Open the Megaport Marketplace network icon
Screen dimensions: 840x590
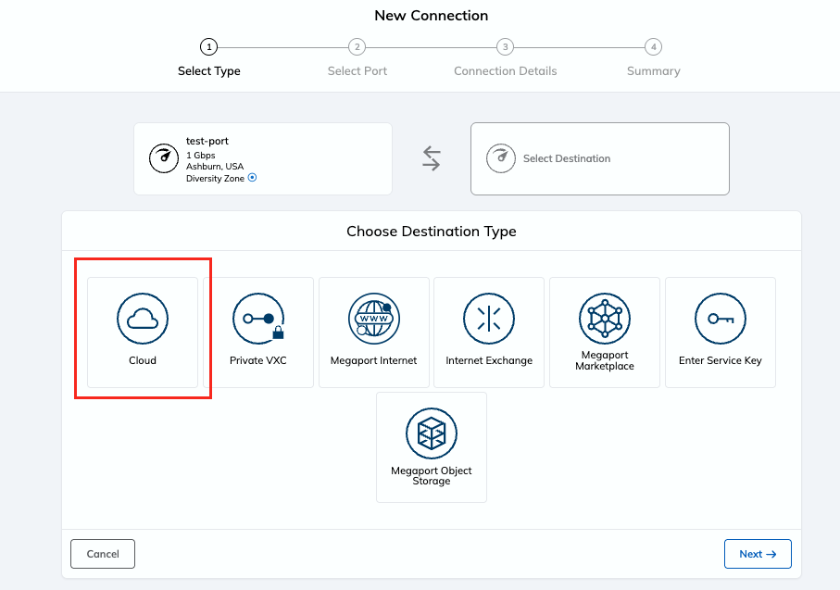pos(605,319)
